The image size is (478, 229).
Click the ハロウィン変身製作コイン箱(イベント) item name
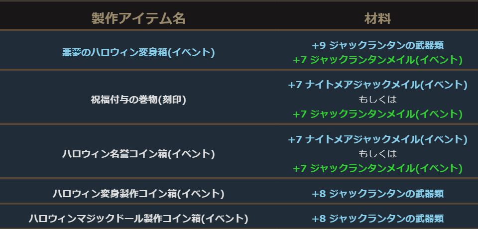click(x=138, y=193)
